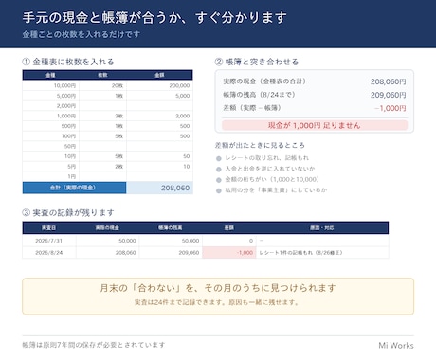Screen dimensions: 436x360
Task: Click the subtitle 金種ごとの枚数を入れるだけです
Action: 81,34
